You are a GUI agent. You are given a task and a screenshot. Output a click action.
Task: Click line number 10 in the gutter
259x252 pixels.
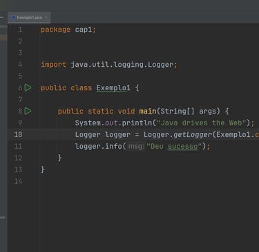pyautogui.click(x=18, y=134)
